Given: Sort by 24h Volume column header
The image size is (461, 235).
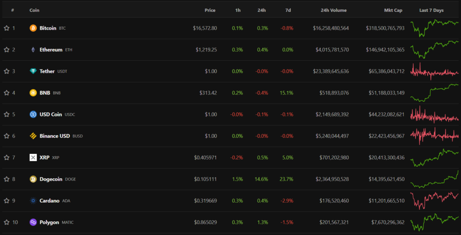Looking at the screenshot, I should (x=334, y=10).
